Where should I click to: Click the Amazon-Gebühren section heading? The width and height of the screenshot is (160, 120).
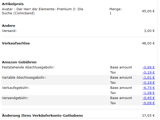[19, 62]
